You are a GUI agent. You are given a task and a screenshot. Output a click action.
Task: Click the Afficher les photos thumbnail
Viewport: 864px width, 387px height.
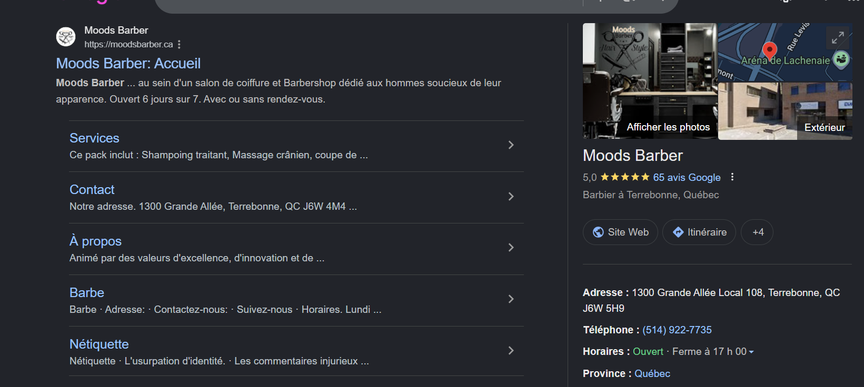[650, 81]
